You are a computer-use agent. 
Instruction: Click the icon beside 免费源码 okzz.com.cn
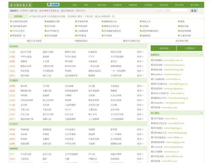[152, 60]
